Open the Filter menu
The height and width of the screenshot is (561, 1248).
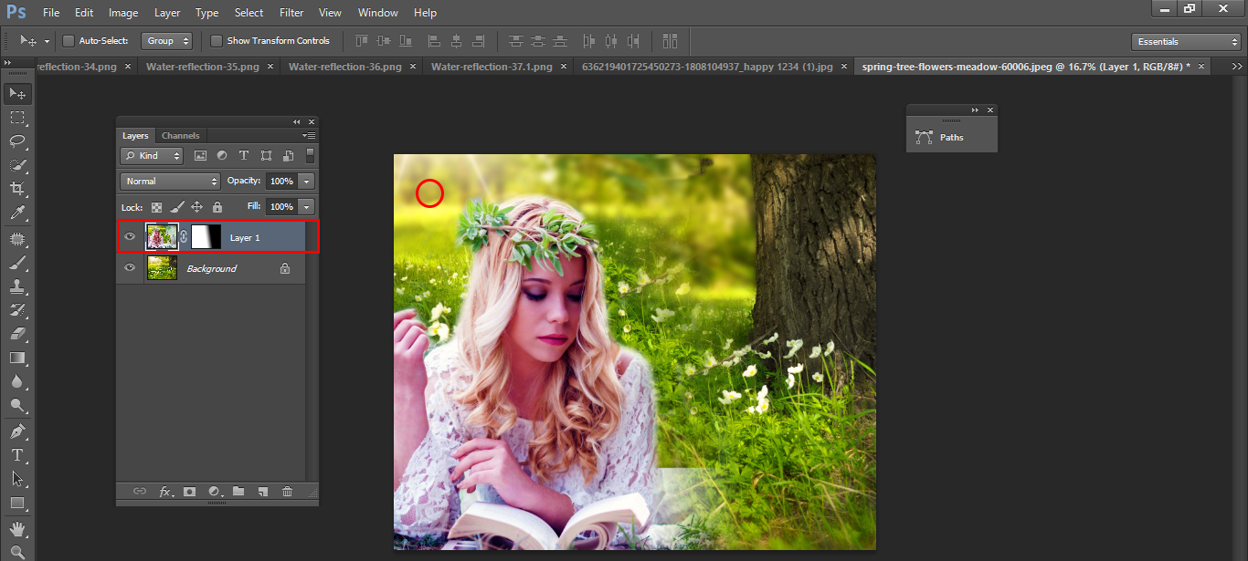[291, 12]
